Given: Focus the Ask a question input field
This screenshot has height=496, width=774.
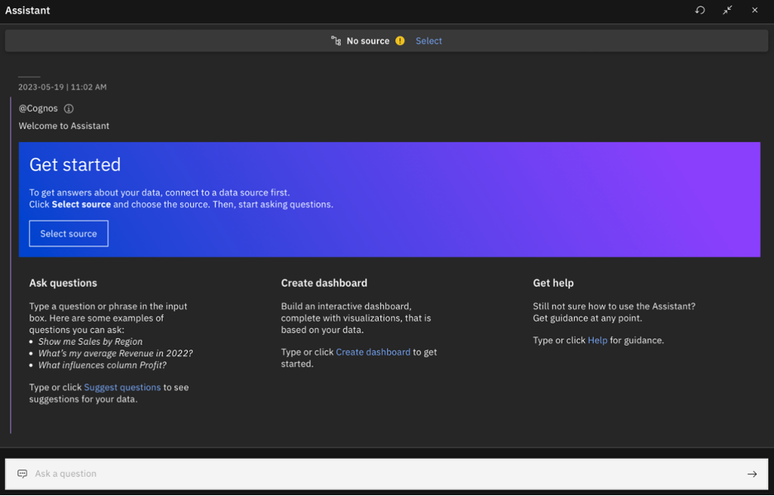Looking at the screenshot, I should (x=386, y=474).
